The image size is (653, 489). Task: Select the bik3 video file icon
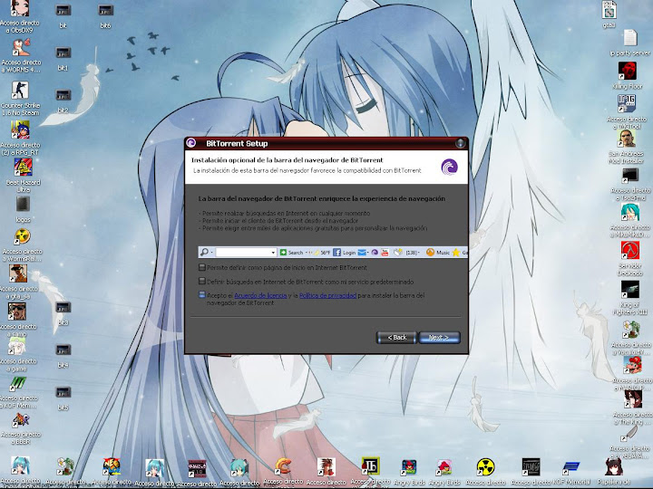pyautogui.click(x=63, y=308)
